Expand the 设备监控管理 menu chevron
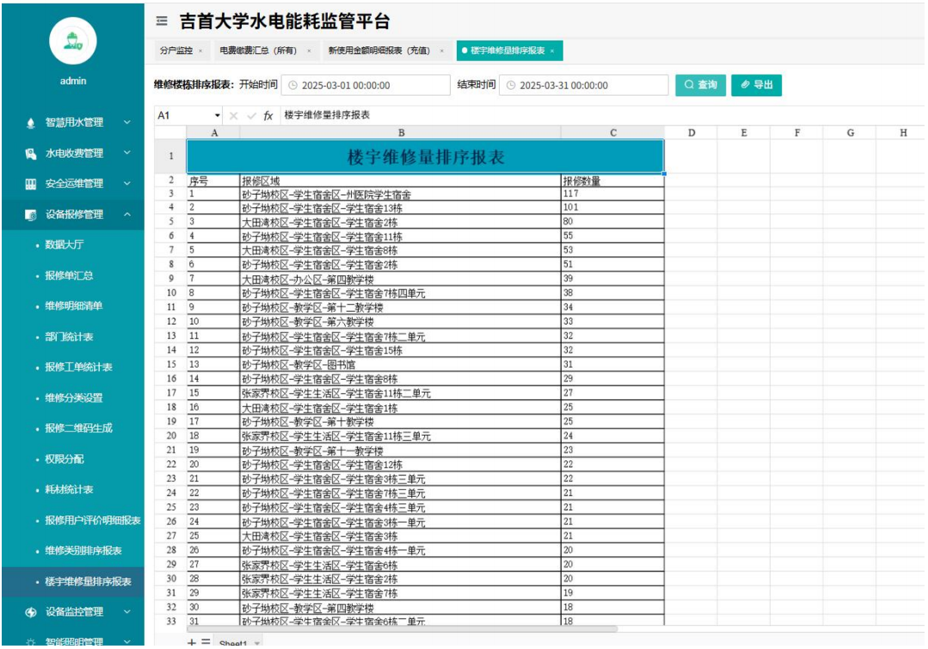Viewport: 928px width, 649px height. point(127,612)
